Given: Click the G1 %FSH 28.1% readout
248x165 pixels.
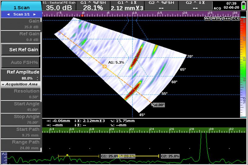Looking at the screenshot, I should click(x=93, y=6).
